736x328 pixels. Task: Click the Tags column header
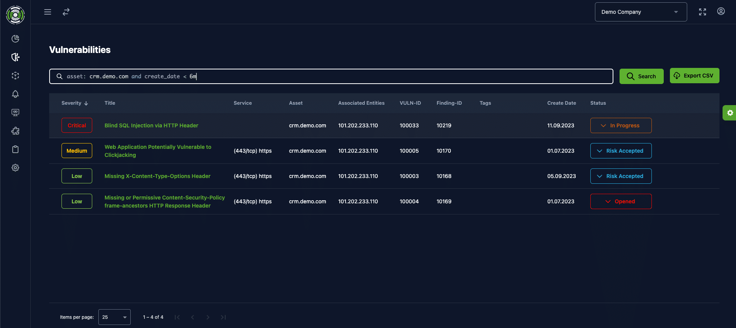(x=485, y=103)
